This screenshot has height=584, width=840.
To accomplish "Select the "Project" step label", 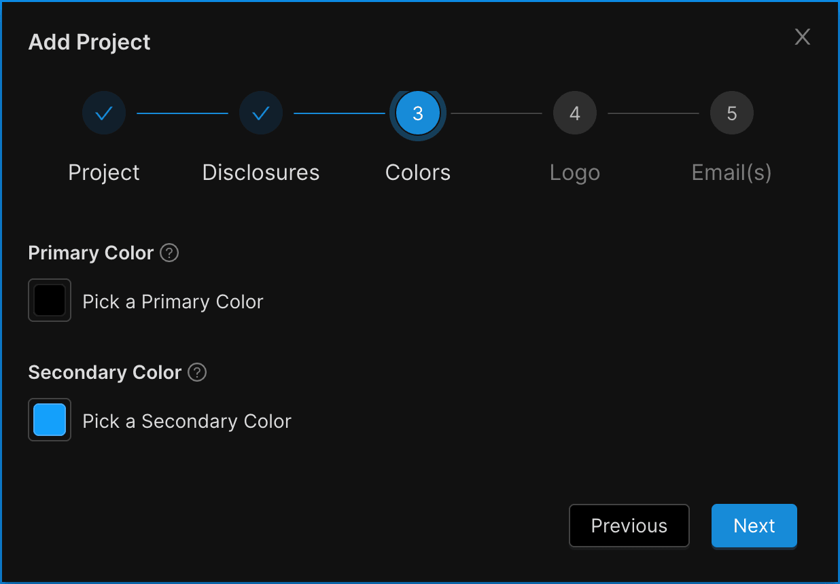I will tap(104, 172).
